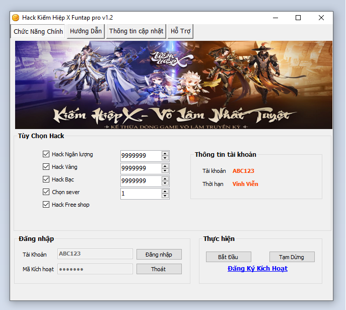Uncheck the Hack Ngân lượng checkbox
This screenshot has width=346, height=310.
tap(46, 154)
